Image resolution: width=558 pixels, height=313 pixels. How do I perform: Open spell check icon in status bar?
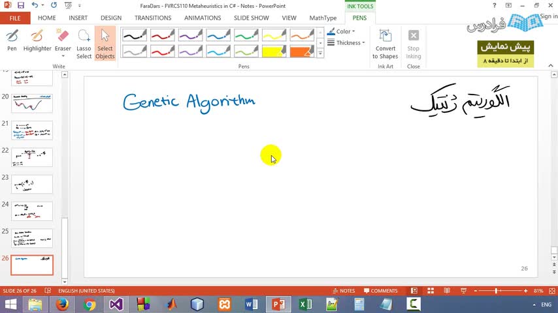tap(48, 291)
